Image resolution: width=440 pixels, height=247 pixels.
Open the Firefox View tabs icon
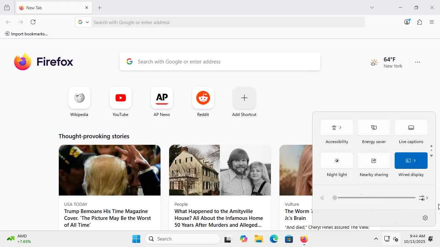click(7, 8)
